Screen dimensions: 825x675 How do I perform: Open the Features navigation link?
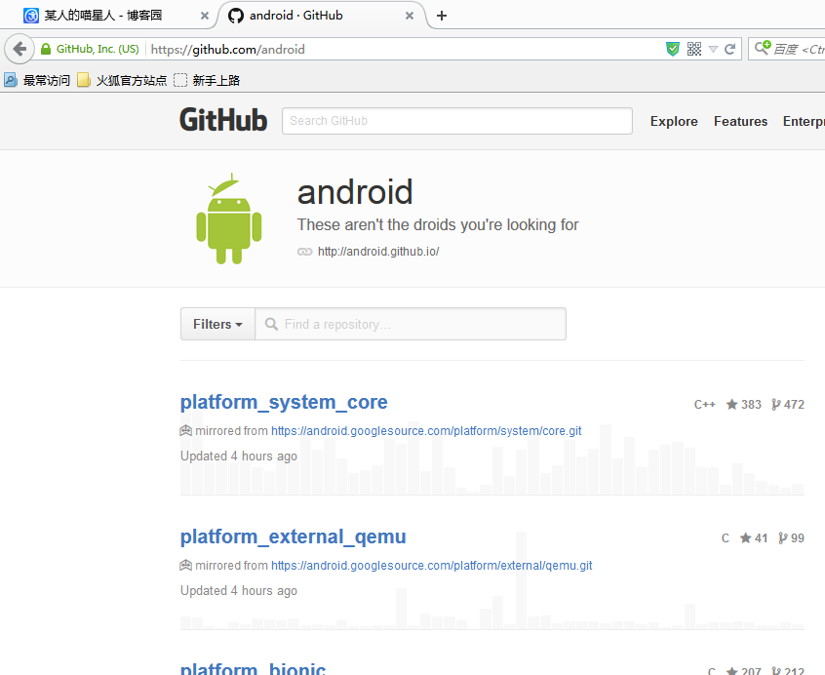[740, 121]
